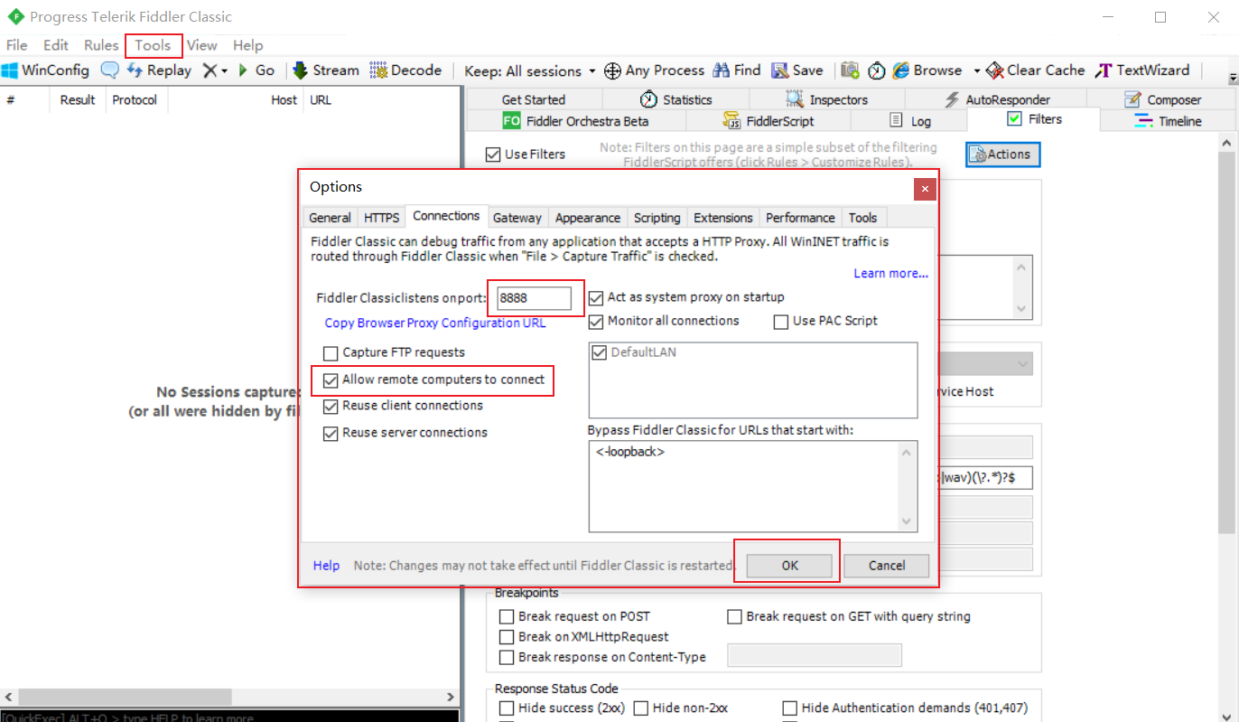Click the camera screenshot toolbar icon
Viewport: 1239px width, 722px height.
tap(850, 70)
